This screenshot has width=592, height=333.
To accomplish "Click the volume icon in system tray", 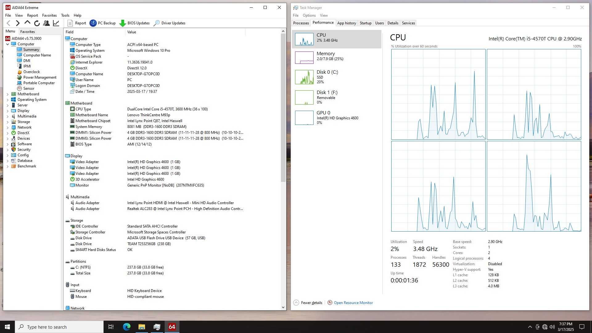I will point(552,327).
